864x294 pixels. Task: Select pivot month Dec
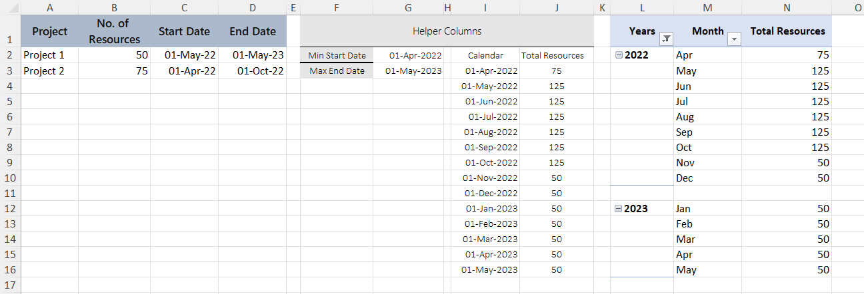[708, 178]
